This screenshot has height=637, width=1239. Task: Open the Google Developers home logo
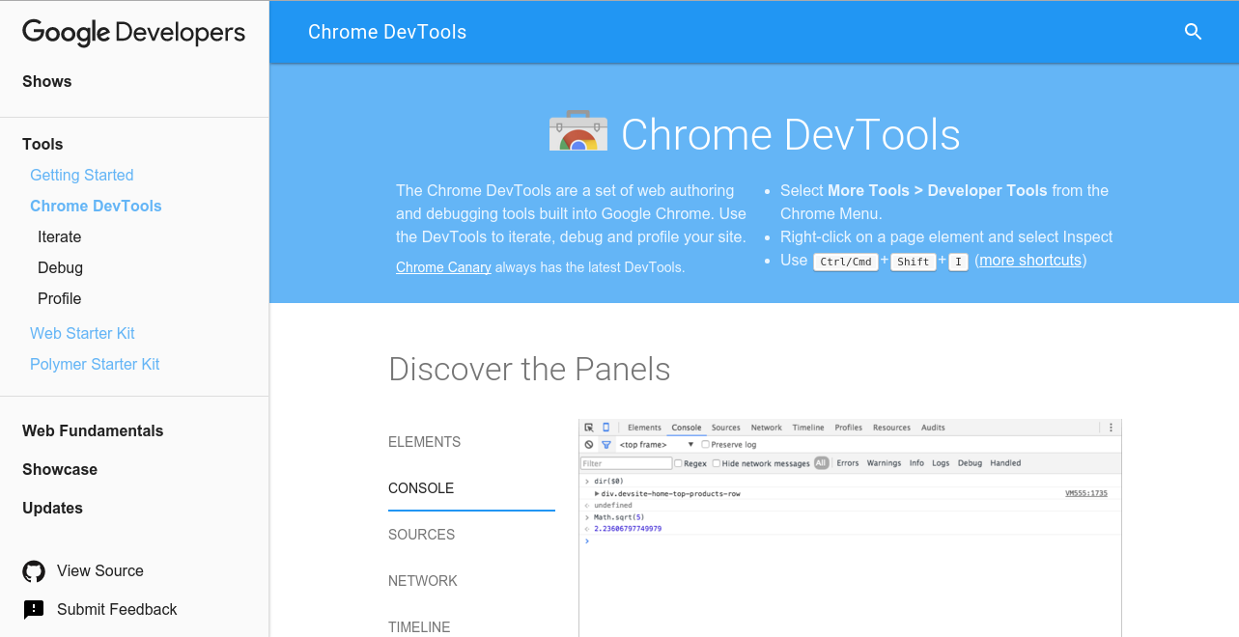coord(134,33)
